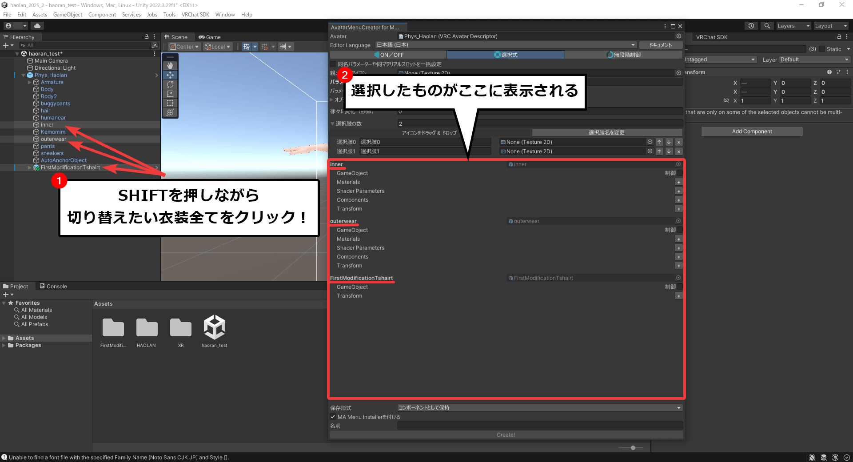The image size is (853, 462).
Task: Collapse Phys_Haolan in Hierarchy
Action: tap(24, 75)
